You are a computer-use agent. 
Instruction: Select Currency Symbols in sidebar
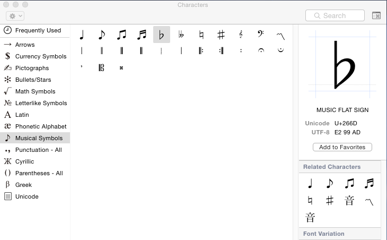coord(41,56)
